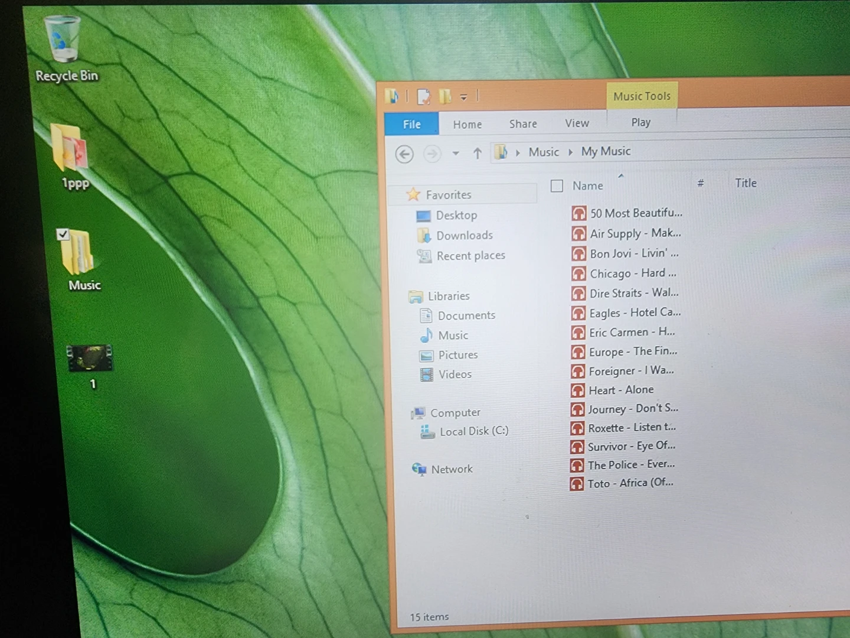The image size is (850, 638).
Task: Sort by the # column header
Action: click(x=700, y=183)
